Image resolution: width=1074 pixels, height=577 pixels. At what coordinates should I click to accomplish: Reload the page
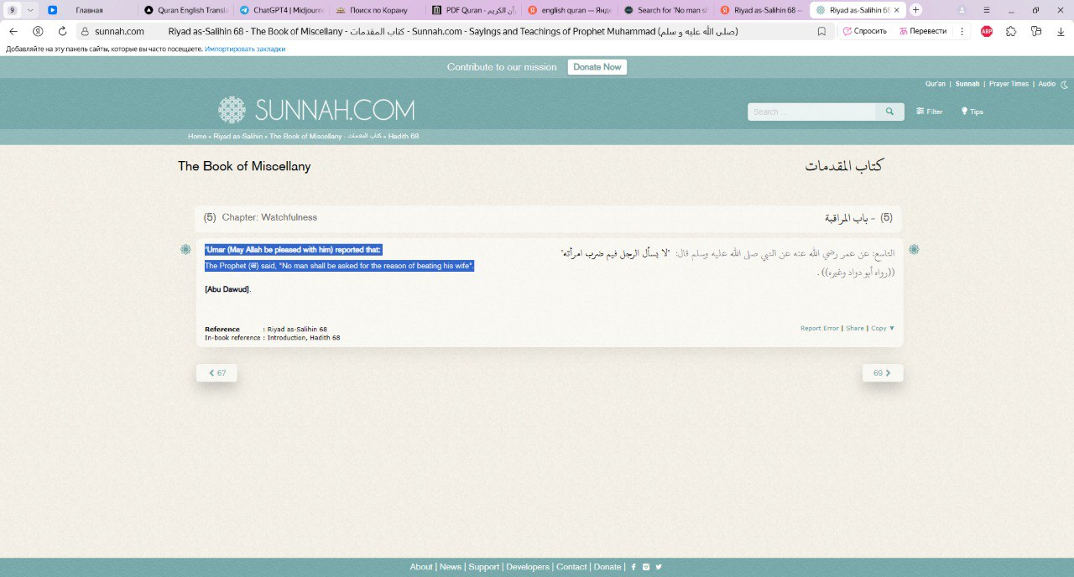[62, 31]
